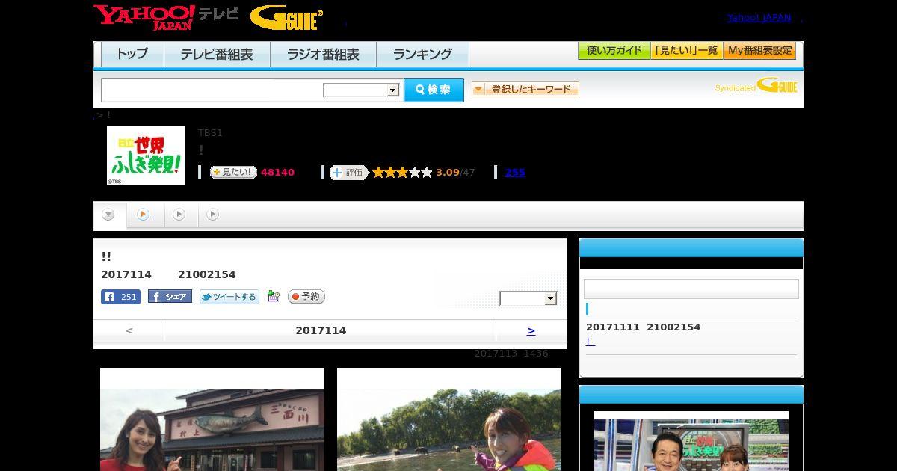Click Facebook like button showing 251
897x471 pixels.
click(120, 297)
